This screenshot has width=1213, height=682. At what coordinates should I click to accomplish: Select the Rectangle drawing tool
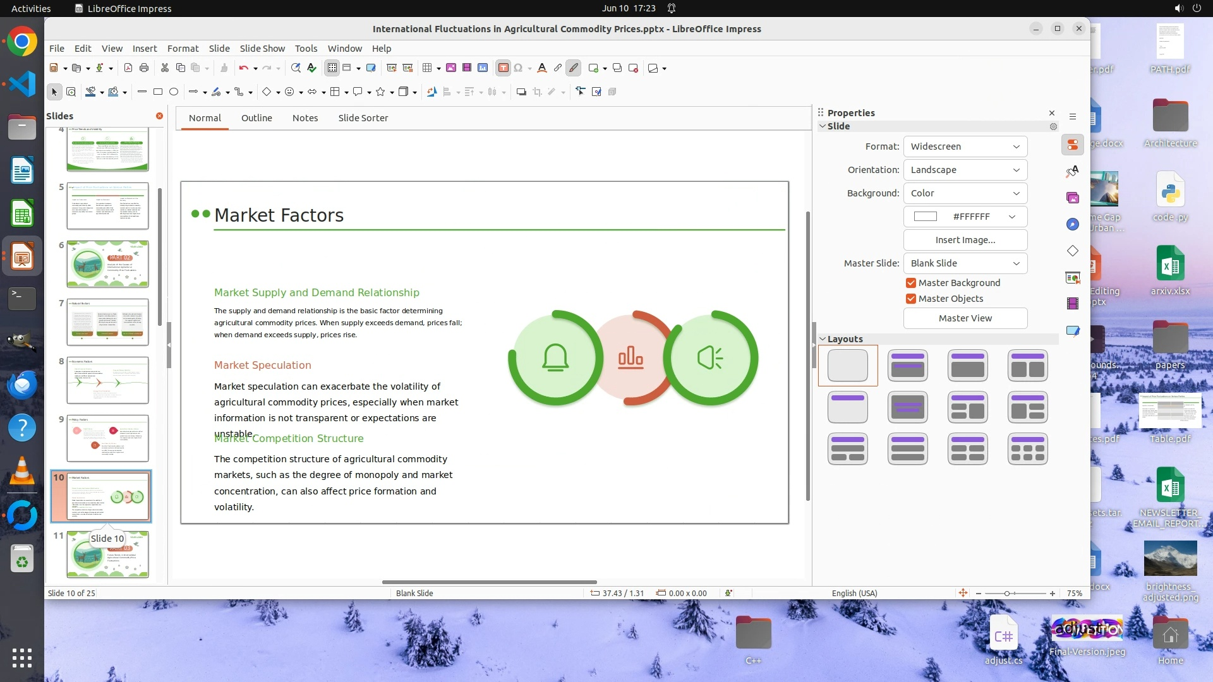(158, 92)
